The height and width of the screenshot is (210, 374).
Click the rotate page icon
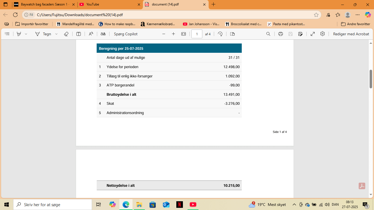click(220, 34)
